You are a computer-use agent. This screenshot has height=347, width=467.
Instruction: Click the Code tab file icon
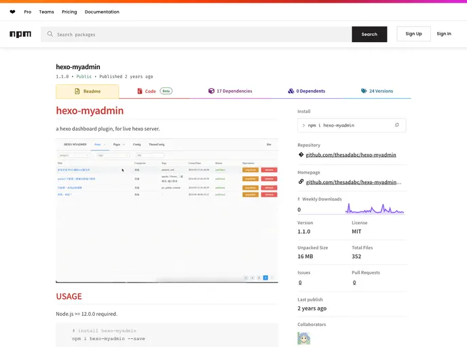click(140, 91)
